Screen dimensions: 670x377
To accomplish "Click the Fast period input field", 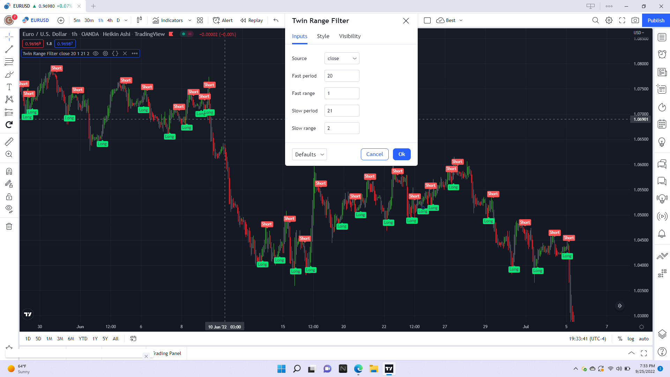I will tap(342, 76).
